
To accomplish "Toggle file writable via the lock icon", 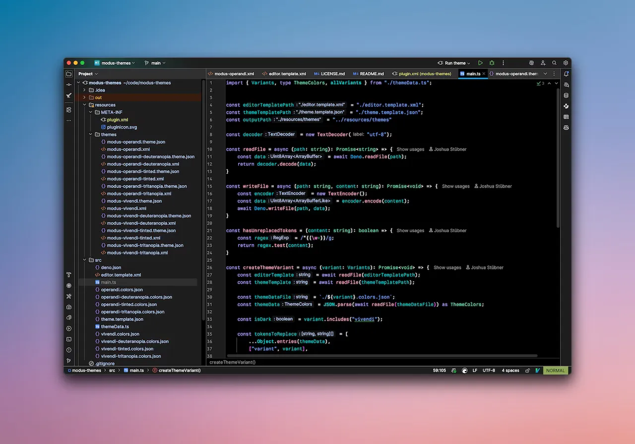I will 527,370.
